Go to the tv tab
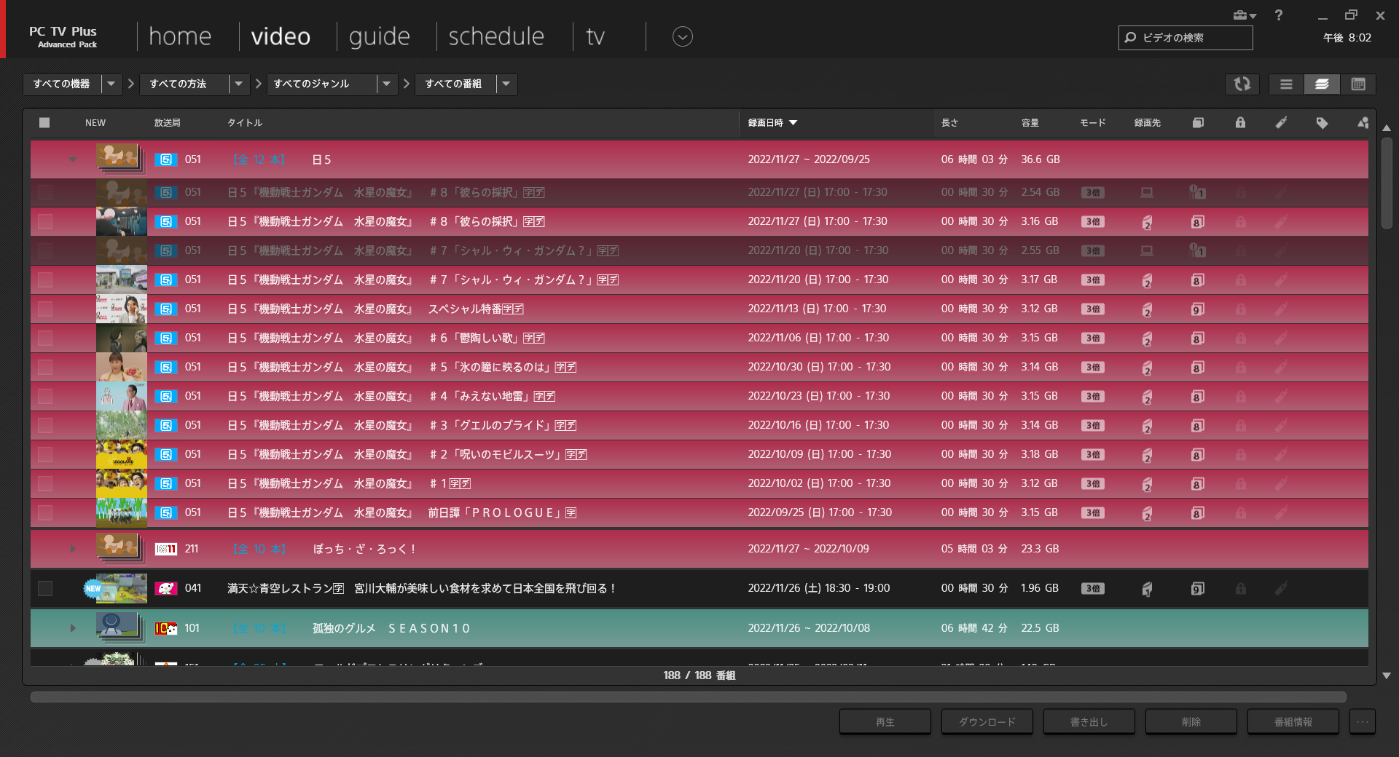Viewport: 1399px width, 757px height. coord(595,36)
